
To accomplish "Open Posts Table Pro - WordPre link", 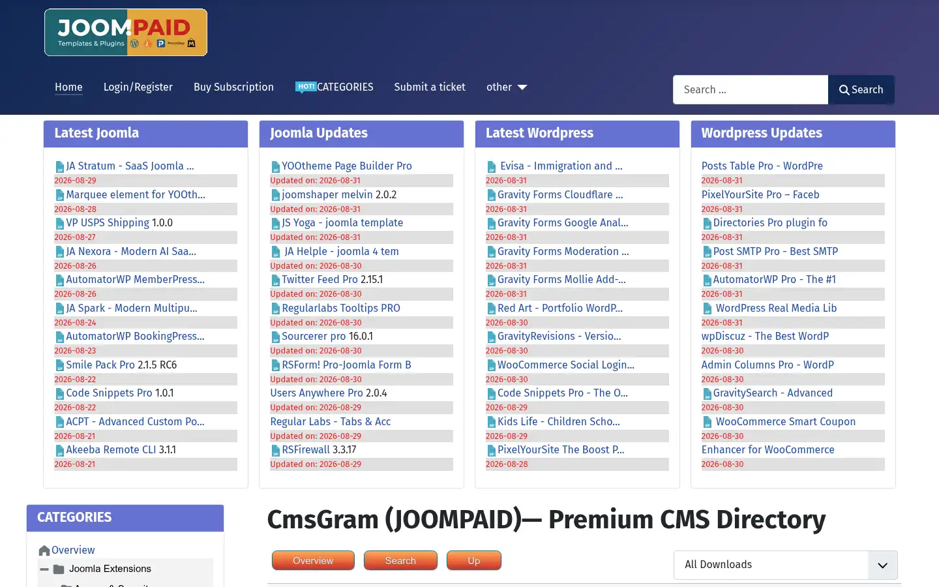I will 762,166.
